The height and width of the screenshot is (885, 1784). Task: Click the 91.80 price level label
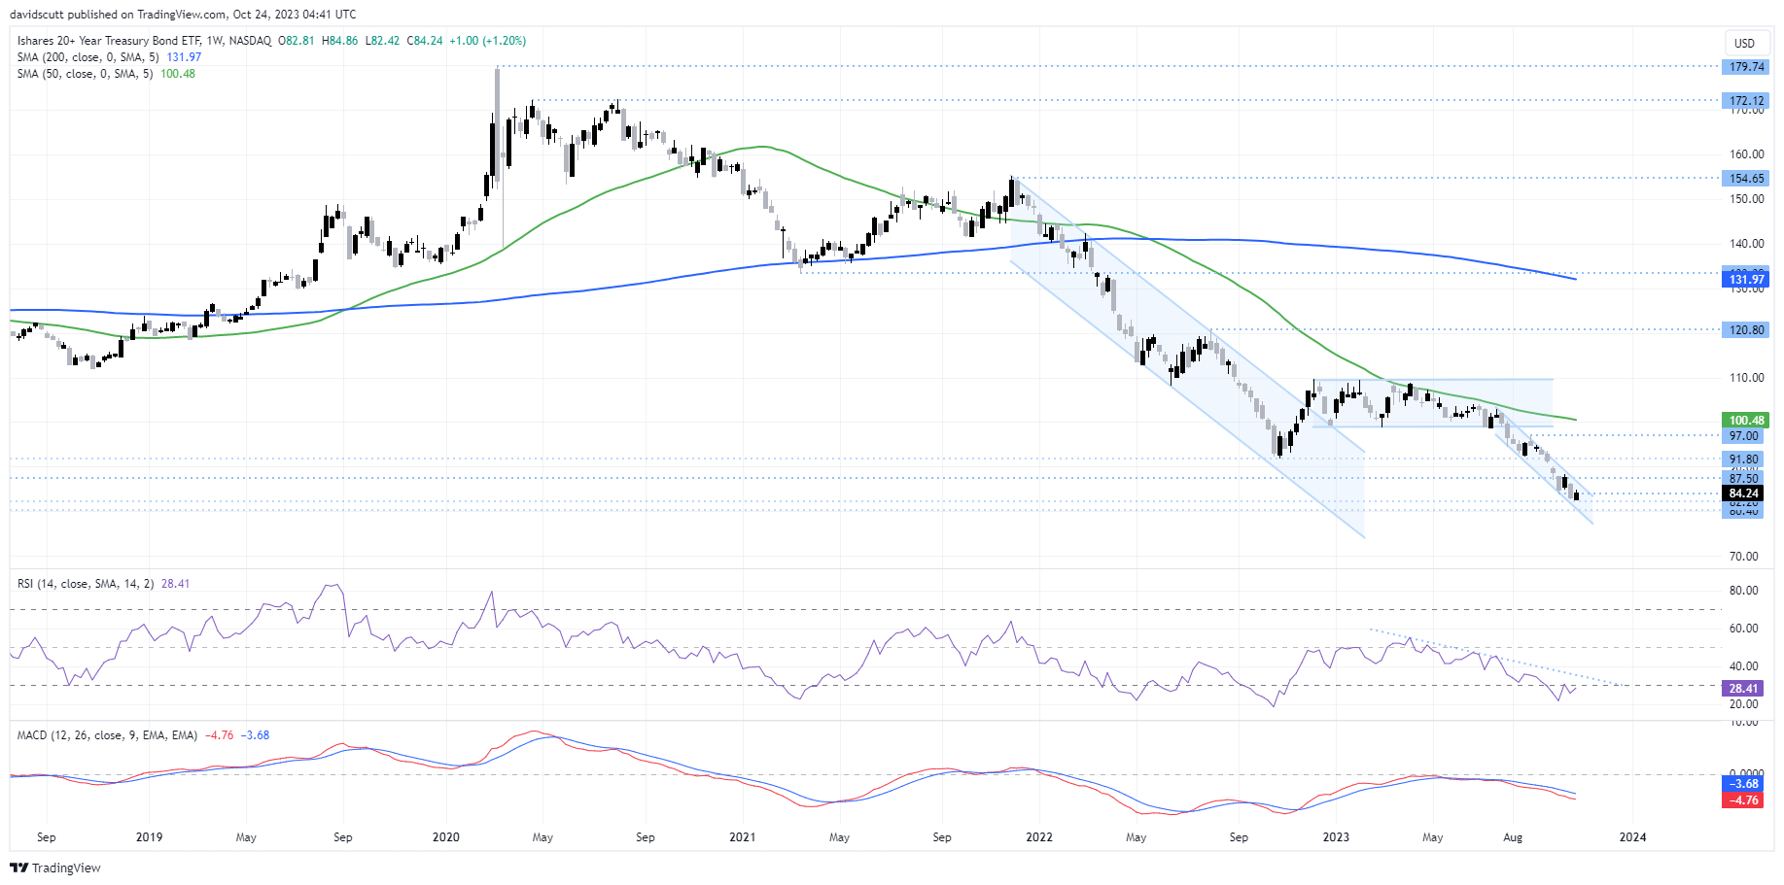1744,459
